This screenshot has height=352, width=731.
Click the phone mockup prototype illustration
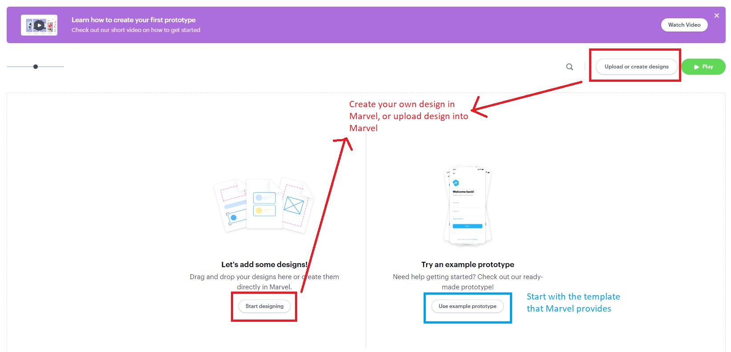(468, 205)
